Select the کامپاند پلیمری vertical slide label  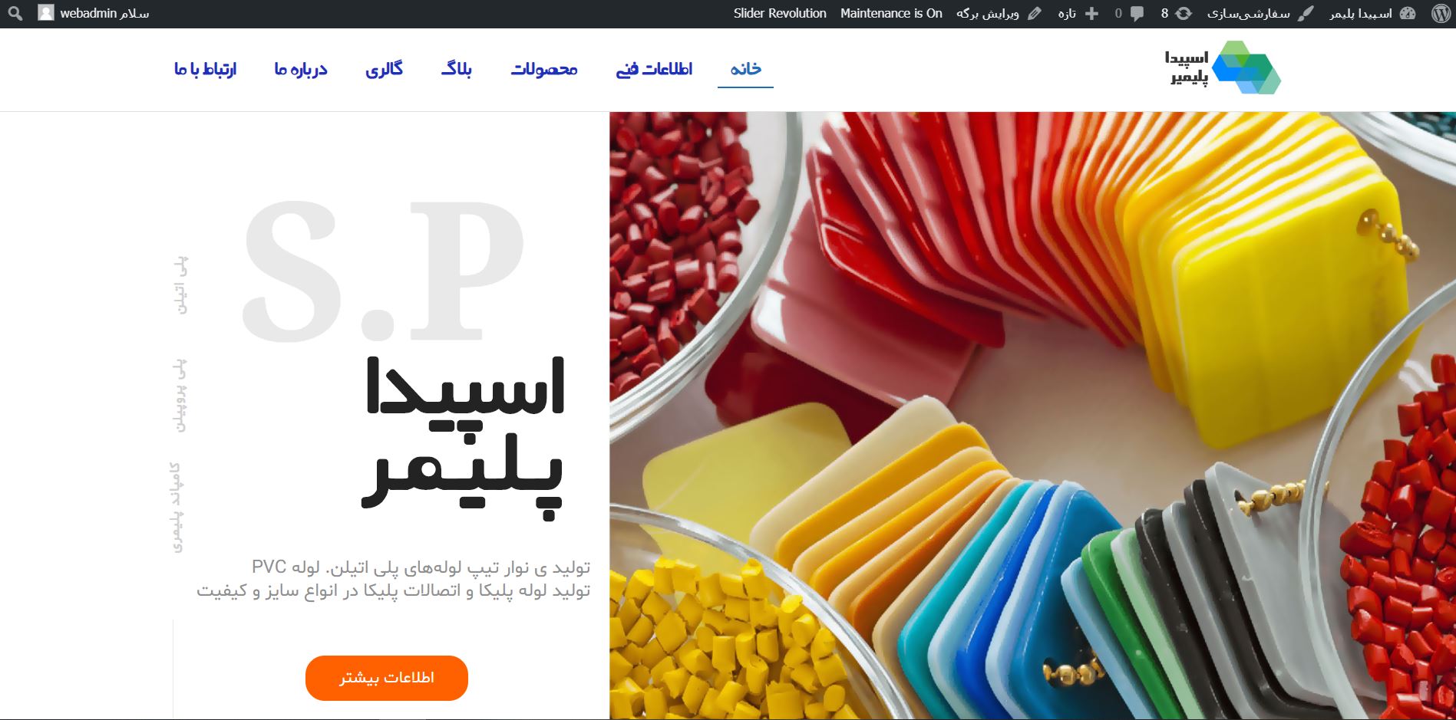(x=177, y=507)
